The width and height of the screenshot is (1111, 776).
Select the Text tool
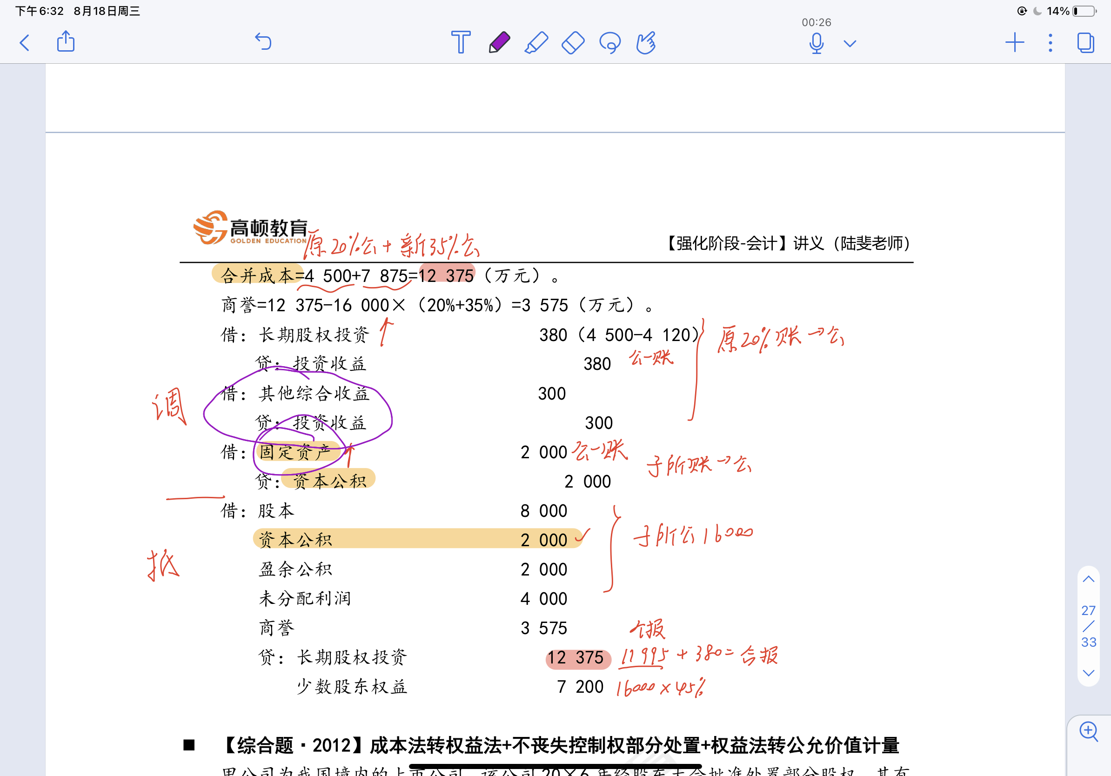(460, 43)
